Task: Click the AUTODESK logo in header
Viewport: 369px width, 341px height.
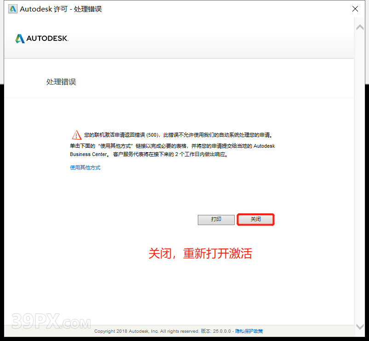Action: click(42, 38)
